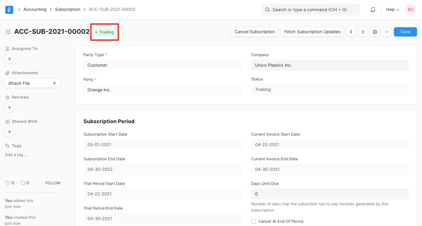Like this document with heart icon
Viewport: 422px width, 226px height.
pos(8,183)
